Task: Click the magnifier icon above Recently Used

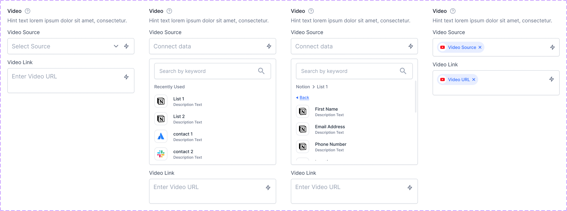Action: click(261, 71)
